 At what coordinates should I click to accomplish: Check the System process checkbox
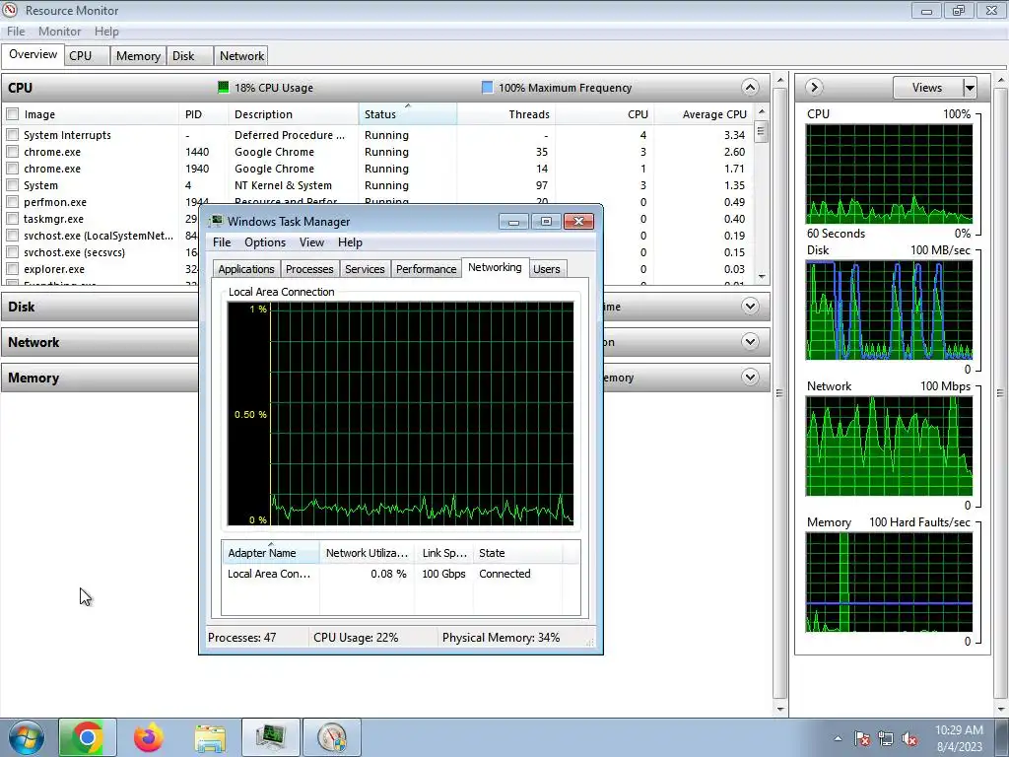coord(12,184)
